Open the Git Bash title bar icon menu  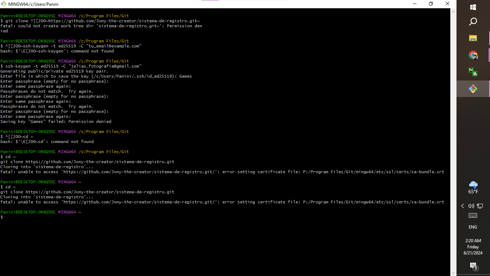pyautogui.click(x=4, y=4)
